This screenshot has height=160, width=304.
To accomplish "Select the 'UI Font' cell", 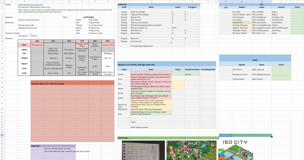I will click(37, 36).
